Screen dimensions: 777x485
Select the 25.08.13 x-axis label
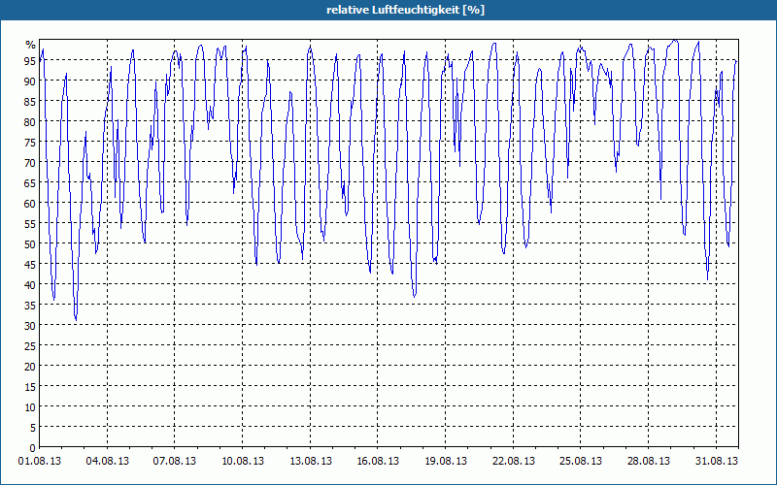pyautogui.click(x=581, y=461)
